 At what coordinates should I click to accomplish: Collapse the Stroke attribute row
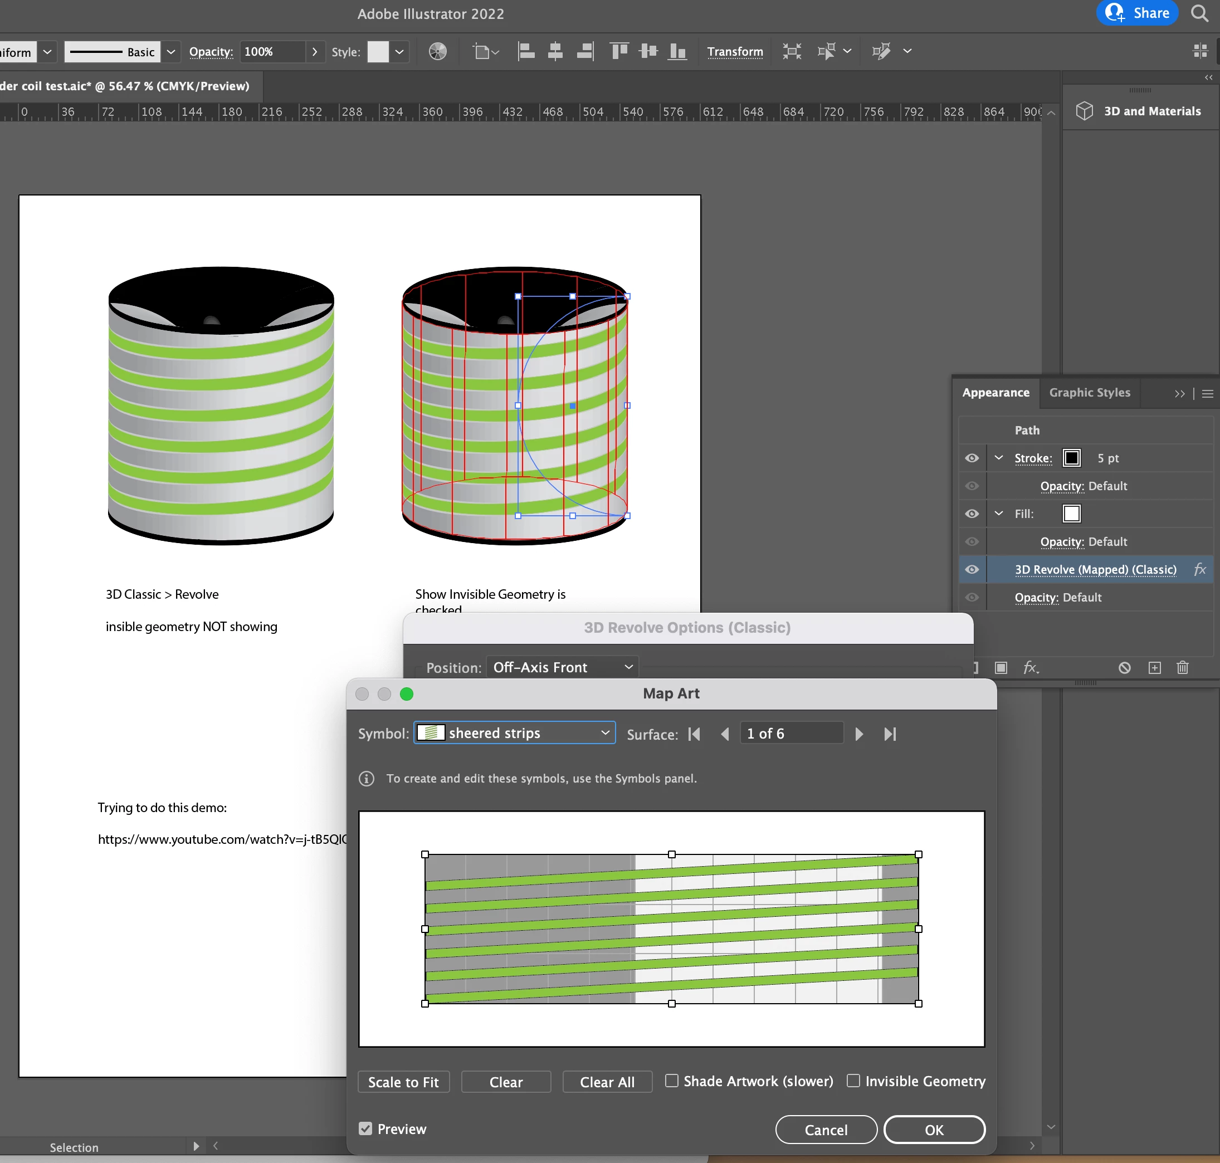pyautogui.click(x=999, y=457)
